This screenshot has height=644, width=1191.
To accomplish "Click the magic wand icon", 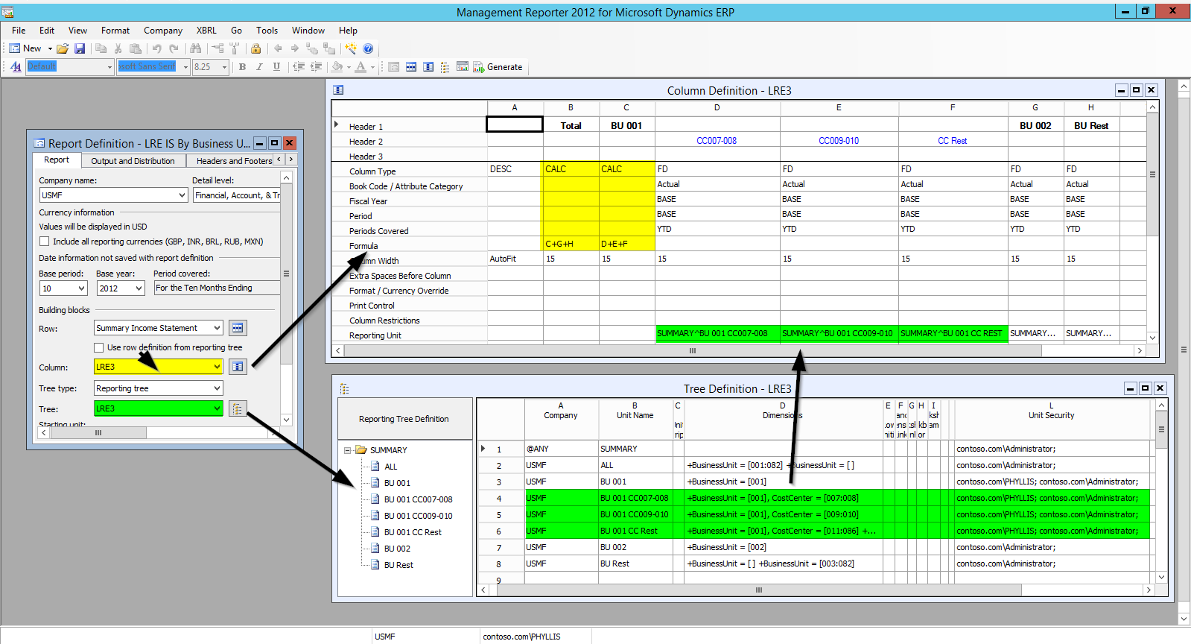I will 351,48.
